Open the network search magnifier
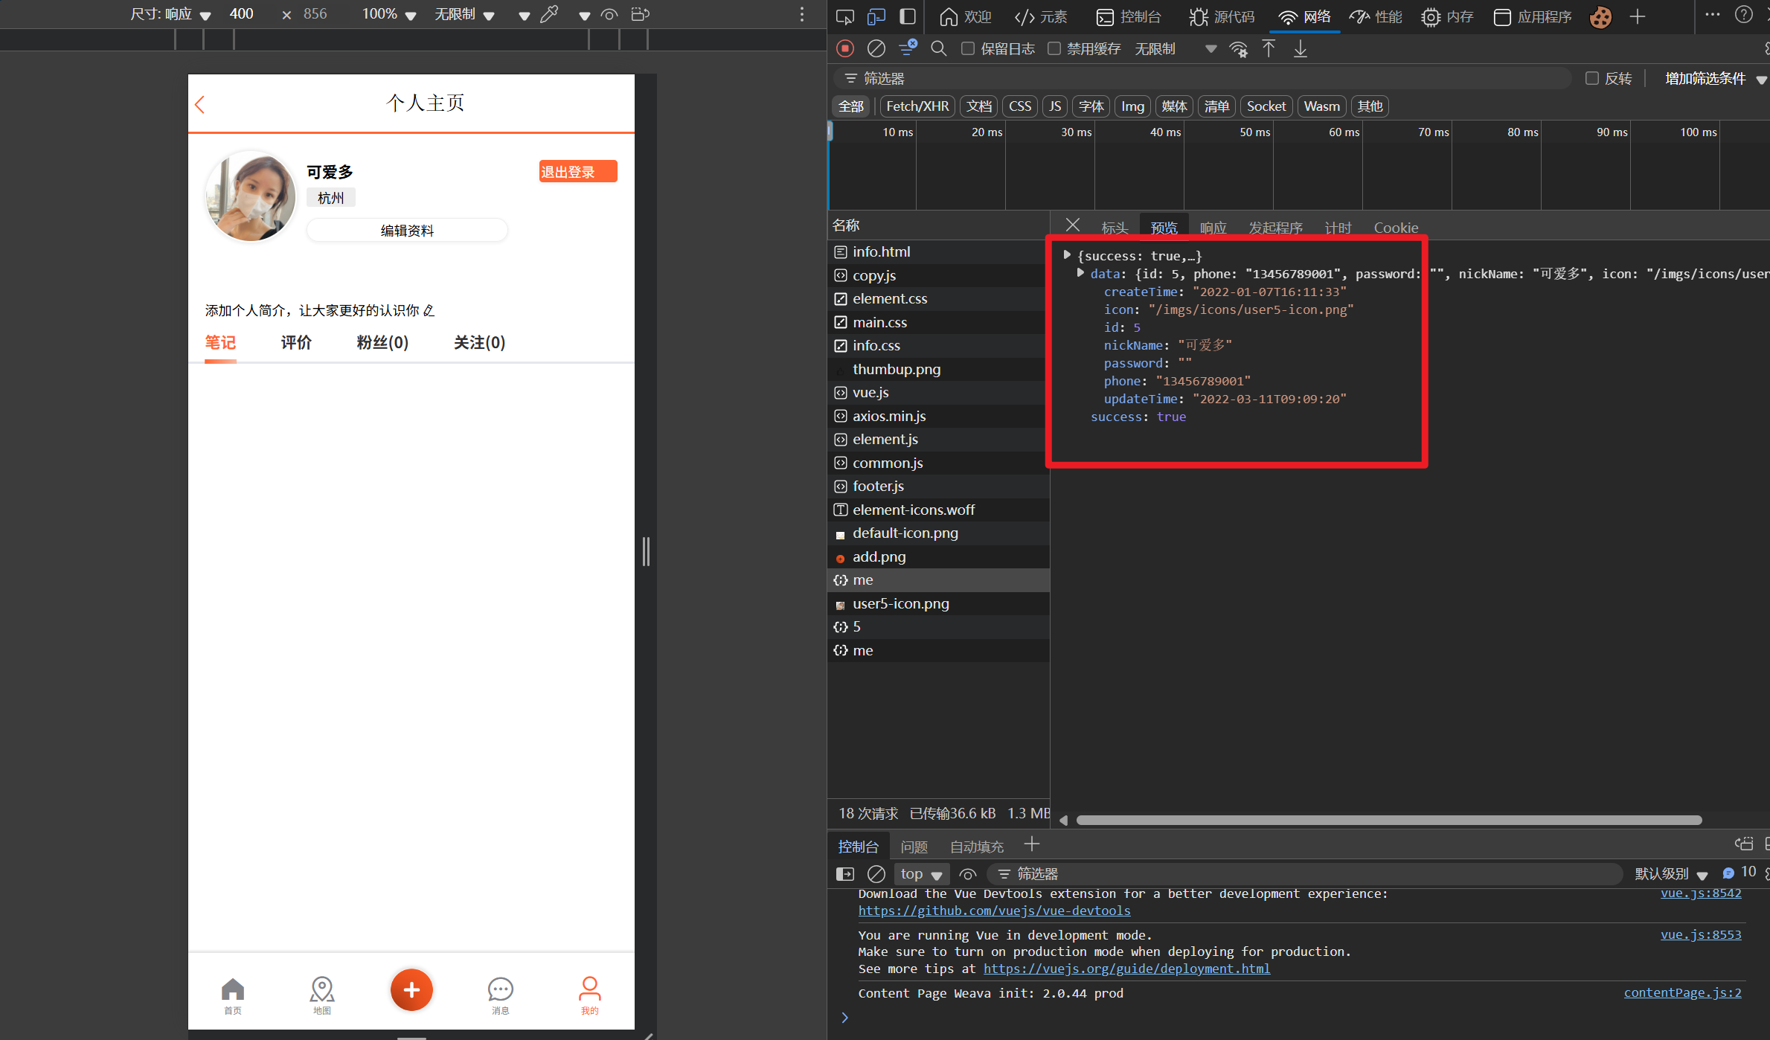The width and height of the screenshot is (1770, 1040). coord(939,49)
